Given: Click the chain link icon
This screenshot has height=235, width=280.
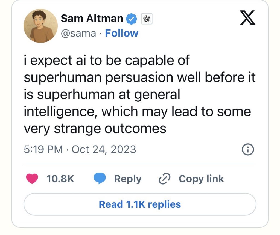Looking at the screenshot, I should point(165,179).
